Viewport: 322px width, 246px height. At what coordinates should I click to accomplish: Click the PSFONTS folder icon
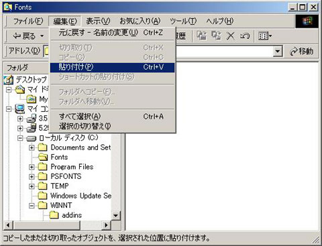[42, 176]
